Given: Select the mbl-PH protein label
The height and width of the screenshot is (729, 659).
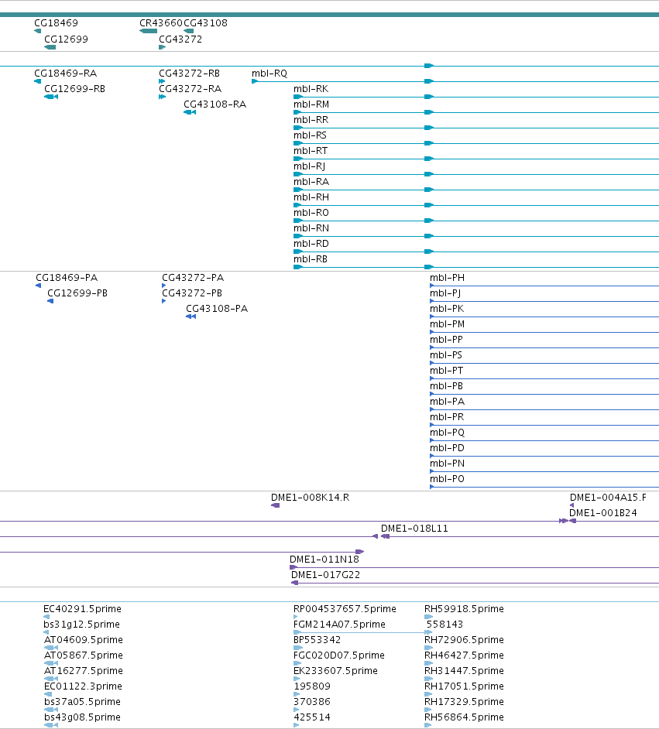Looking at the screenshot, I should pos(447,278).
